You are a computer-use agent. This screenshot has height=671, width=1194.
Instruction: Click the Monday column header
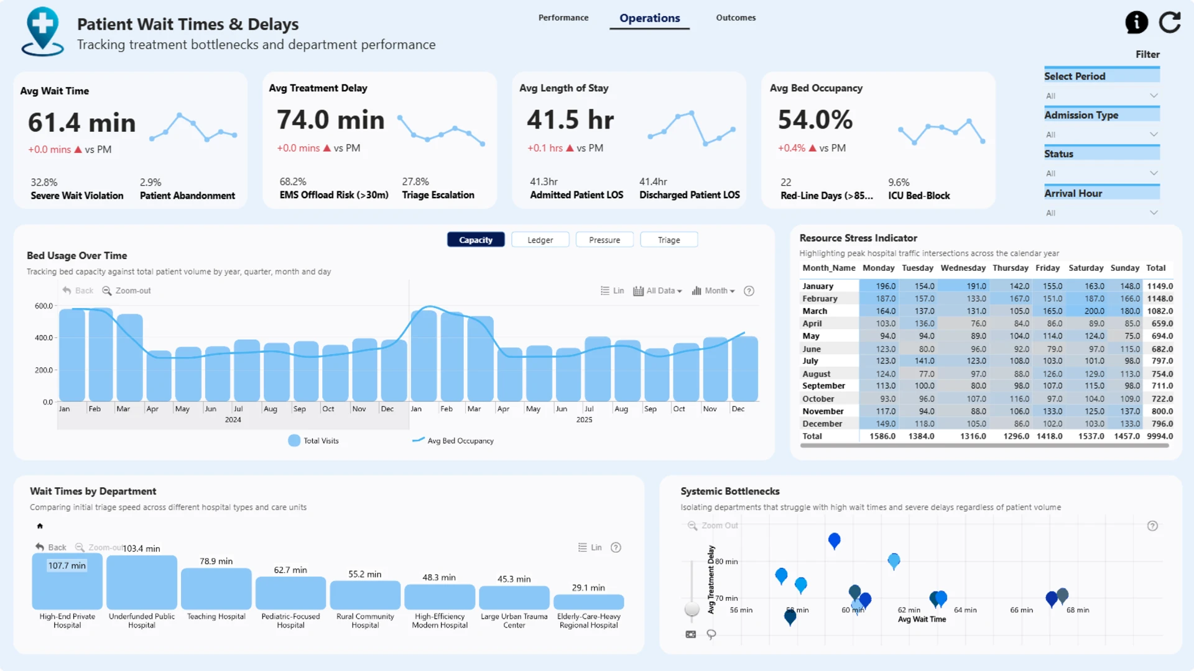click(878, 268)
